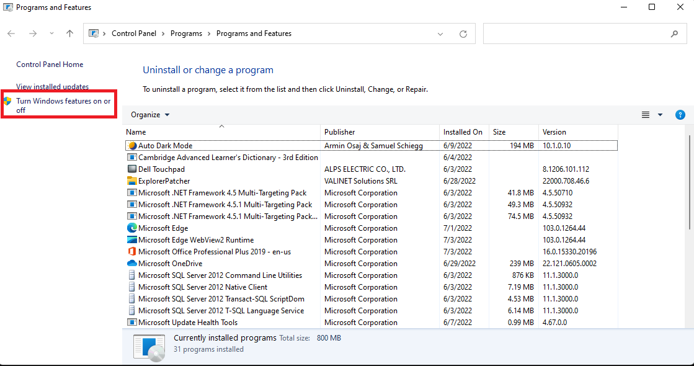
Task: Select the Microsoft OneDrive cloud icon
Action: tap(132, 263)
